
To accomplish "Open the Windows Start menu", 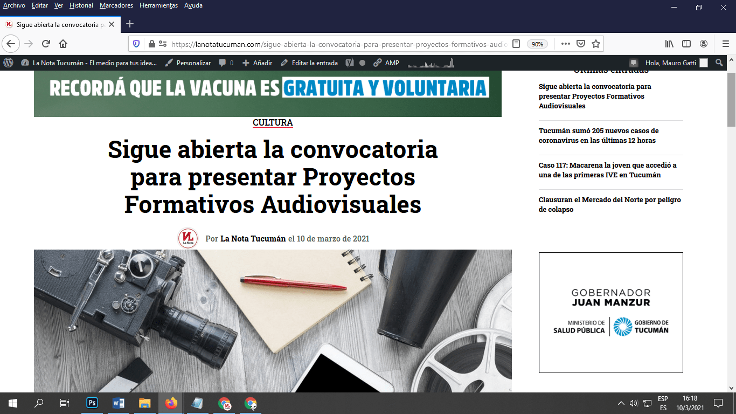I will [x=13, y=403].
